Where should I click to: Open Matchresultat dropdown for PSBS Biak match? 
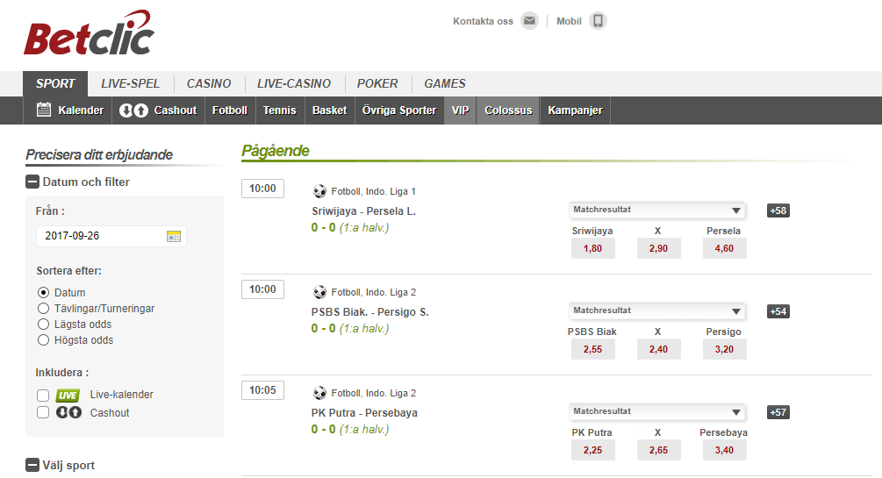pyautogui.click(x=657, y=310)
